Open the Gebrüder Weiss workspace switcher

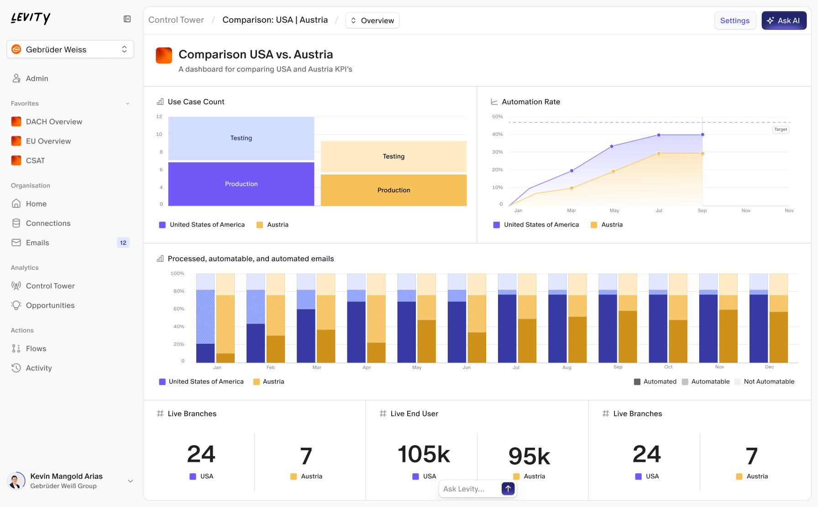[70, 49]
